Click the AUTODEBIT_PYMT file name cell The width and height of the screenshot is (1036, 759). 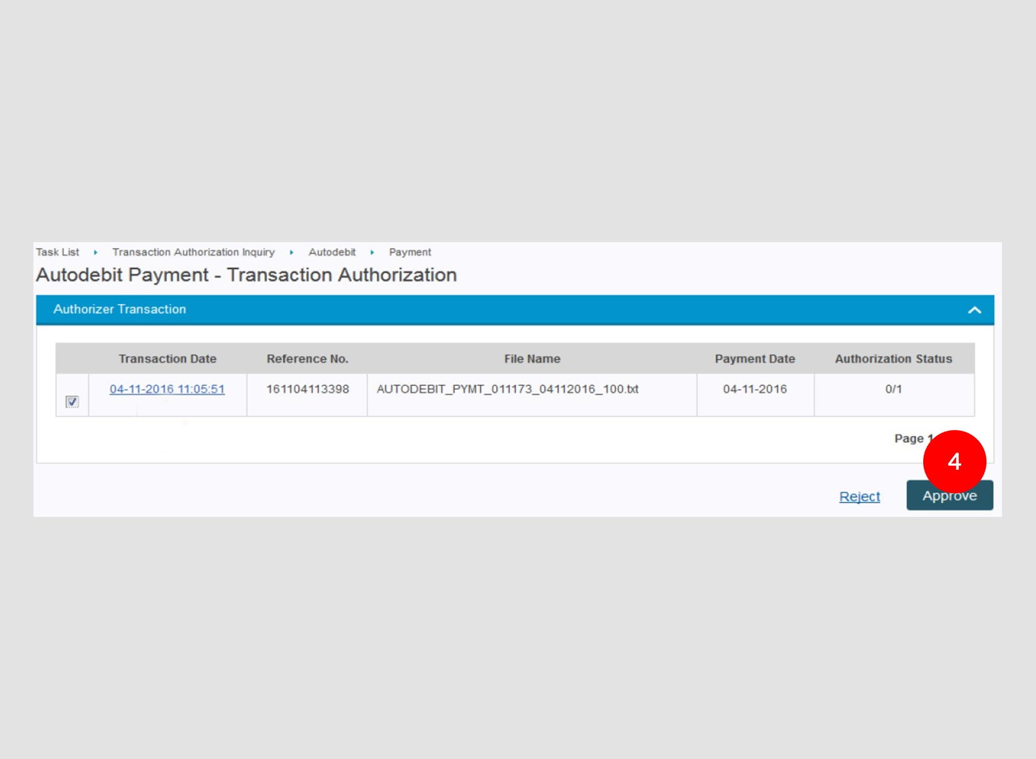(507, 389)
